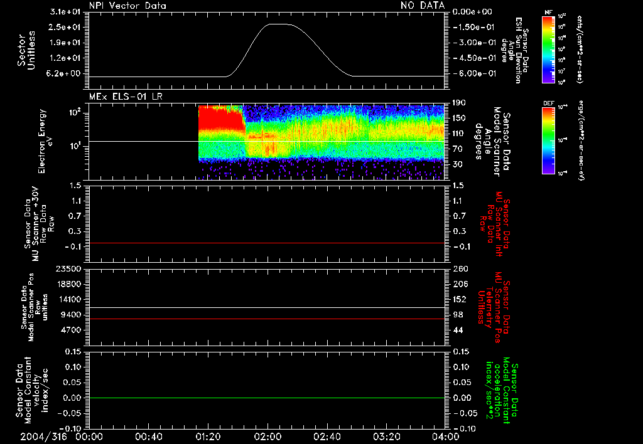Click the 00:40 time axis label
Screen dimensions: 643x444
click(x=148, y=436)
